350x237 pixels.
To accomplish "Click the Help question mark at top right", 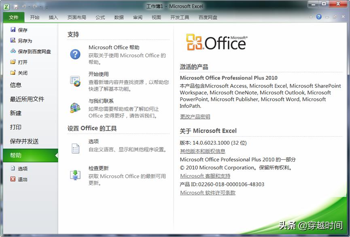I will point(319,17).
